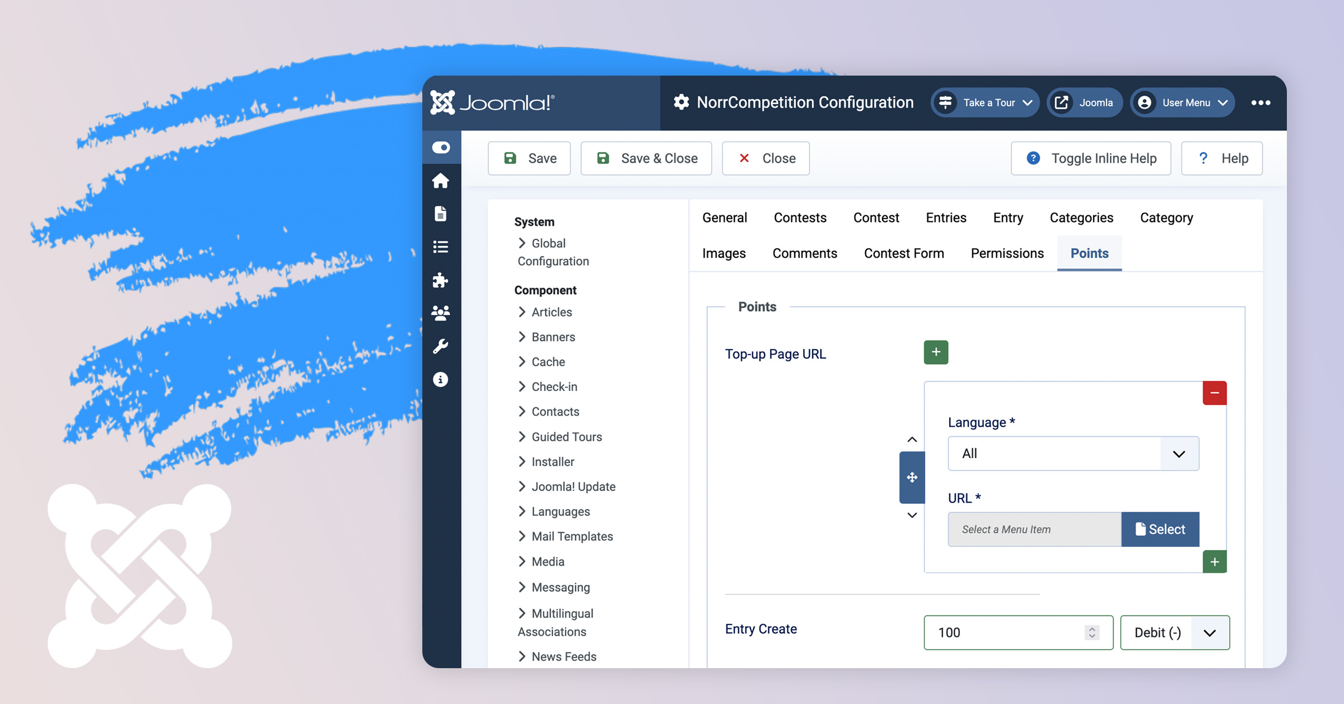Open the Joomla site link
This screenshot has width=1344, height=704.
[x=1085, y=102]
